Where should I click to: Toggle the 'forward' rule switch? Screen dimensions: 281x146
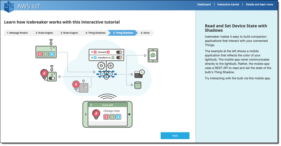pos(119,52)
